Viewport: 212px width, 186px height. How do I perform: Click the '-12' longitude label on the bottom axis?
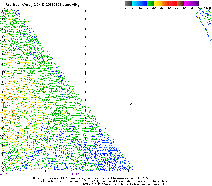pyautogui.click(x=44, y=171)
